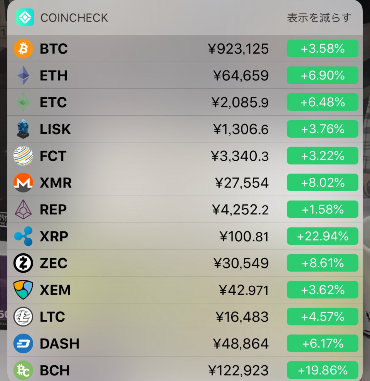Tap the Coincheck app logo icon
370x381 pixels.
pyautogui.click(x=25, y=17)
